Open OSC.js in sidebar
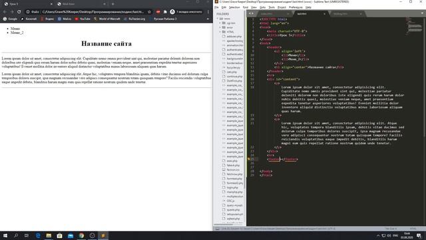This screenshot has width=426, height=240. click(230, 201)
